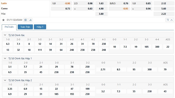The image size is (175, 98).
Task: Pick second half 1-1 odds 7.3
Action: click(x=118, y=92)
